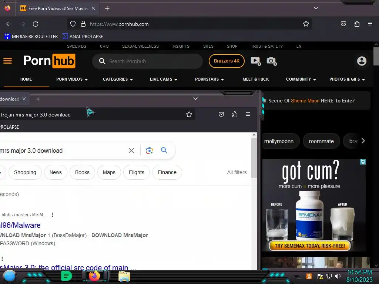This screenshot has width=379, height=284.
Task: Open the SPICEVIDS top link
Action: click(76, 46)
